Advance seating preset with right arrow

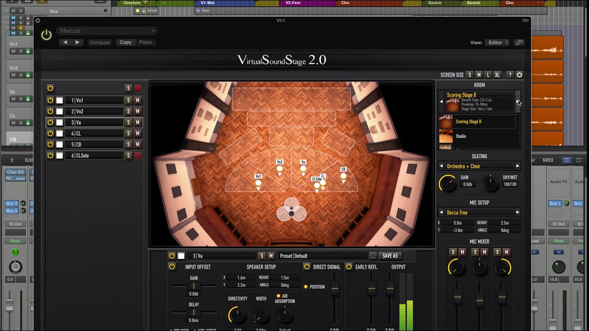pyautogui.click(x=517, y=166)
